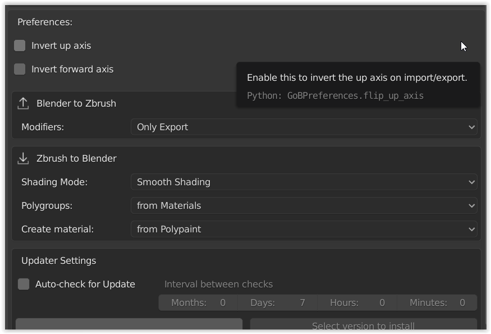Click the Days interval field

click(278, 303)
